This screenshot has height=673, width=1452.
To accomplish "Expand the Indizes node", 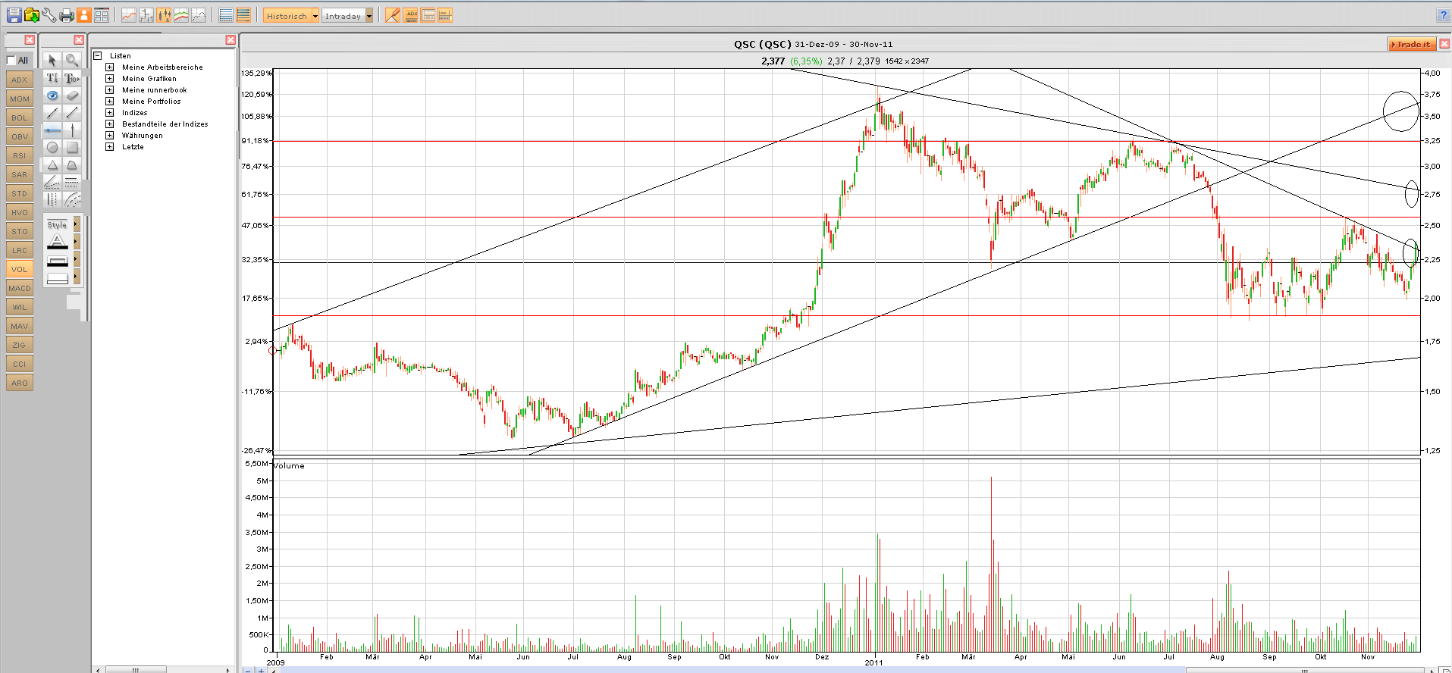I will [x=109, y=112].
